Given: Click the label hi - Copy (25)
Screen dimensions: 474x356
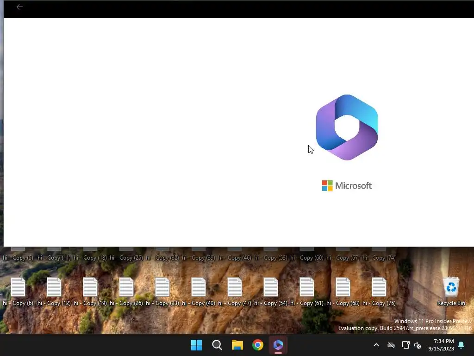Looking at the screenshot, I should [126, 258].
